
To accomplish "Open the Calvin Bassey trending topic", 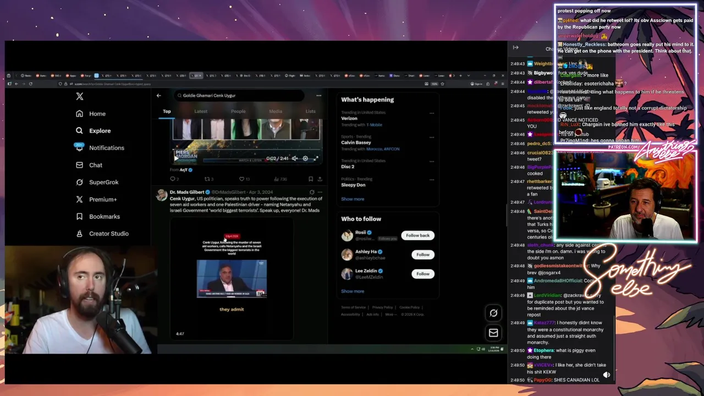I will 356,142.
